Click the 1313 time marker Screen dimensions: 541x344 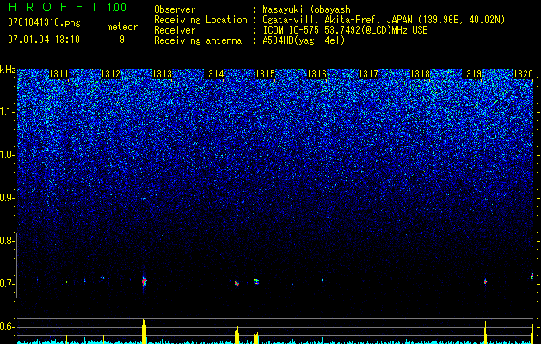[163, 74]
